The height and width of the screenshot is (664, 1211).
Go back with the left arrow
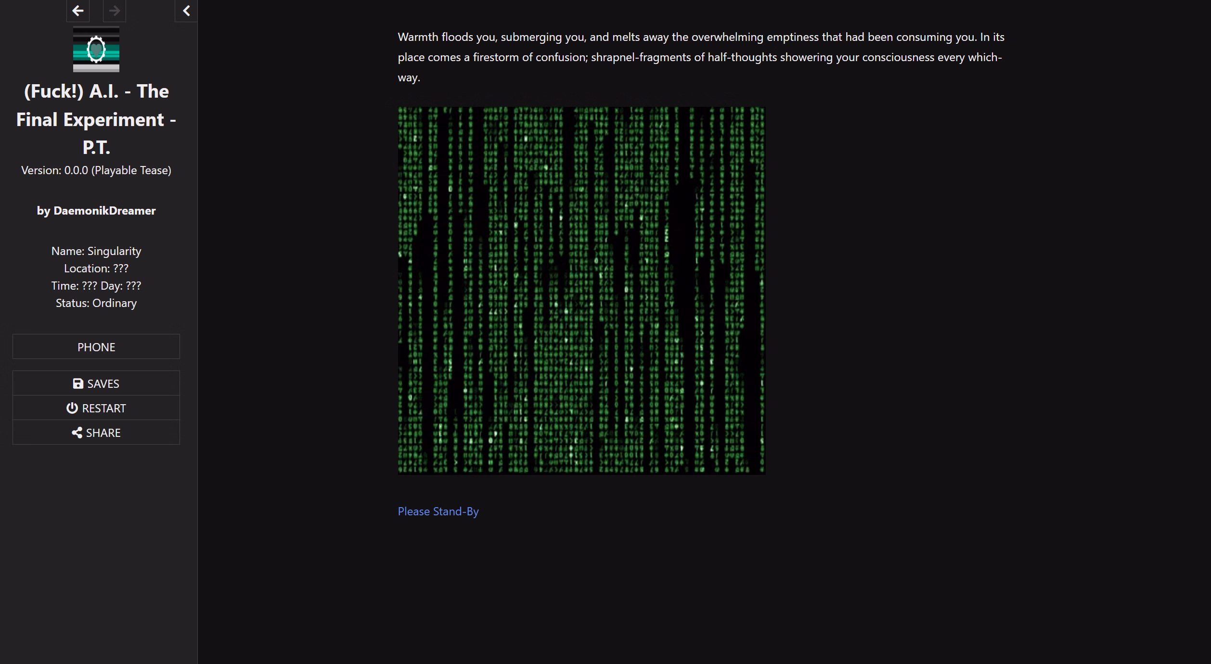(x=77, y=11)
